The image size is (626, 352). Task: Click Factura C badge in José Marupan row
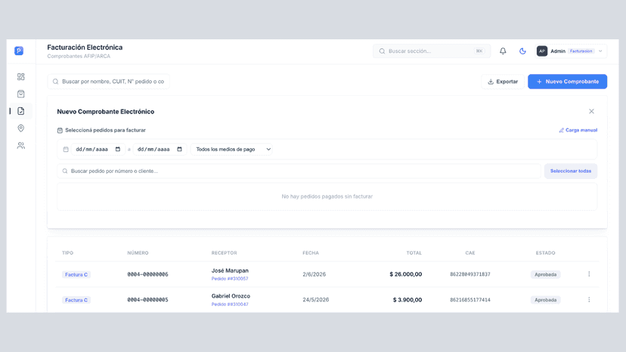(x=76, y=275)
